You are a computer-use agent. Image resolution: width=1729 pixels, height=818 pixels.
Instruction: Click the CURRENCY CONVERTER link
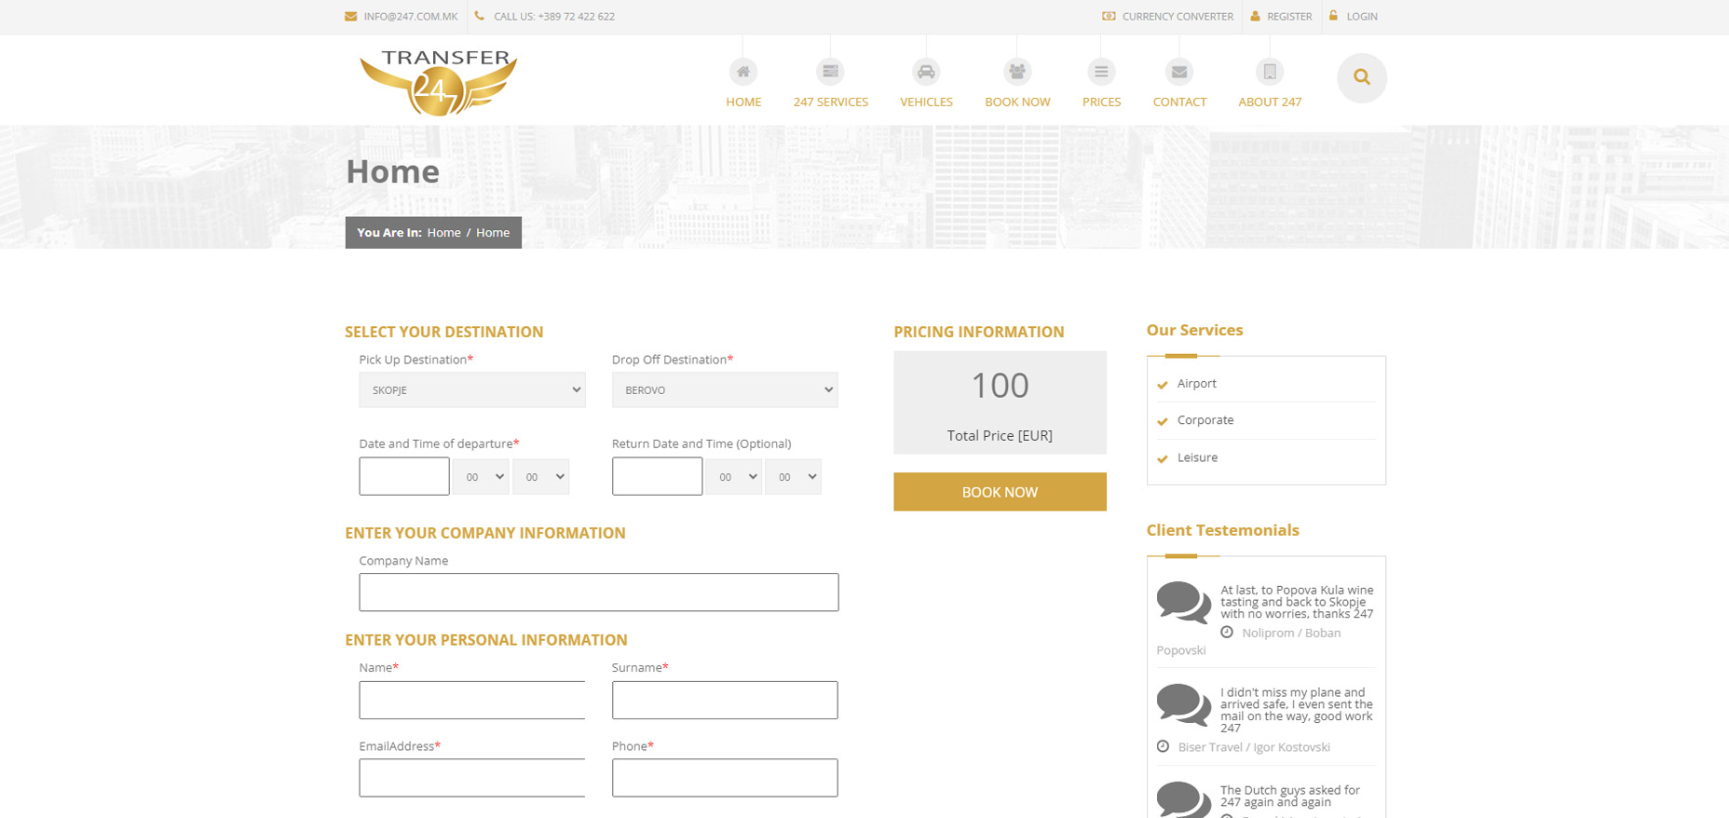1178,16
